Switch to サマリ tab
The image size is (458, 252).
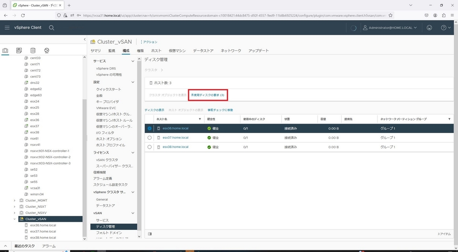[95, 51]
